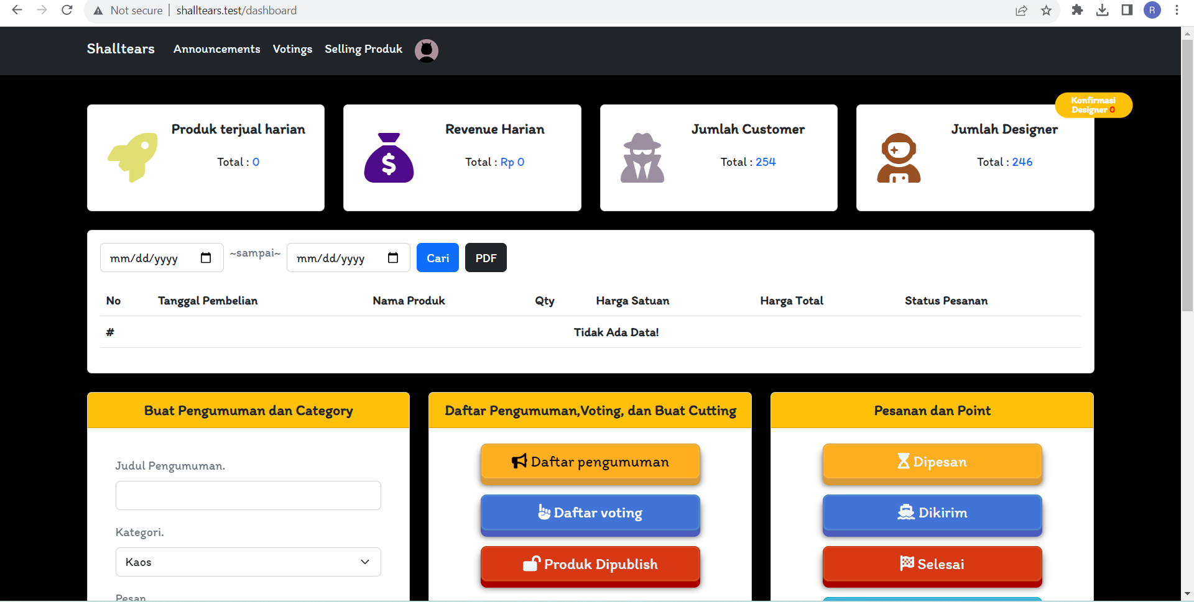Open the Daftar voting button
The height and width of the screenshot is (602, 1194).
(590, 514)
